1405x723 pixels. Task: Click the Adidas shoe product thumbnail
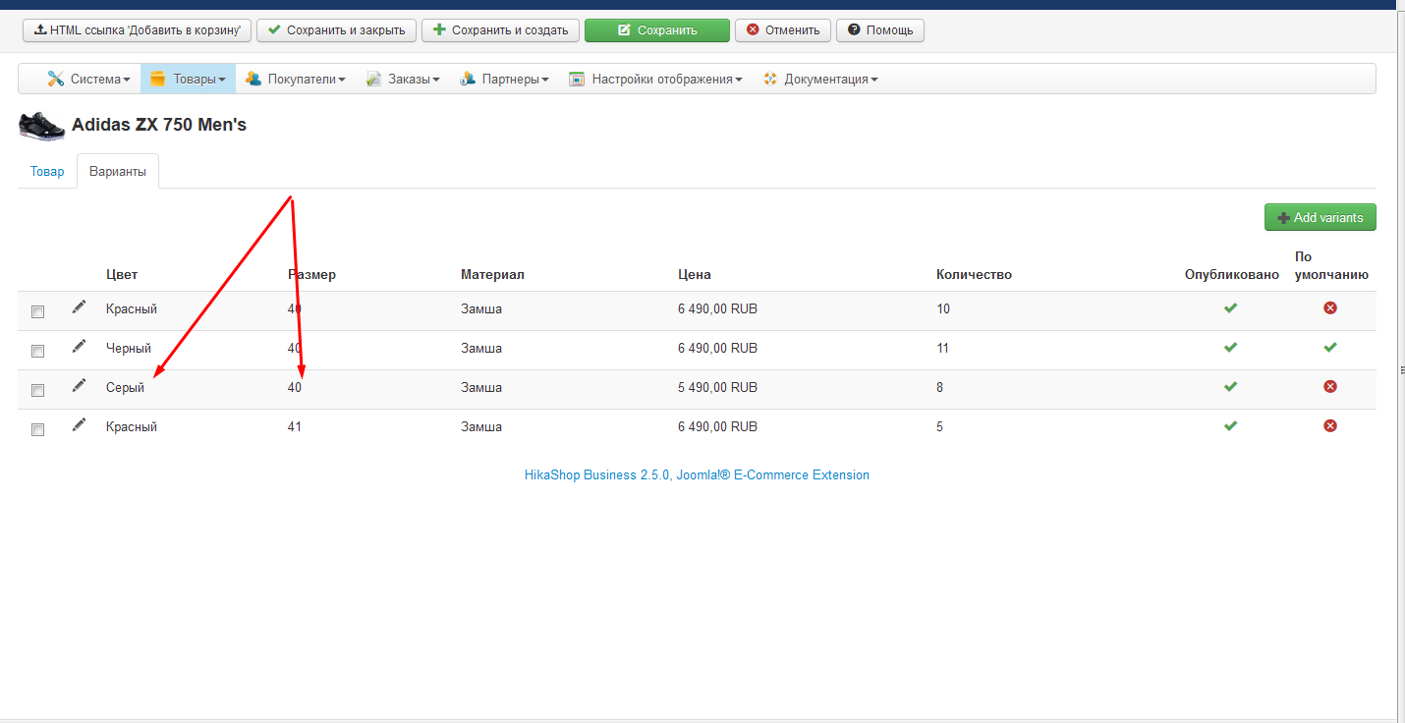coord(41,126)
